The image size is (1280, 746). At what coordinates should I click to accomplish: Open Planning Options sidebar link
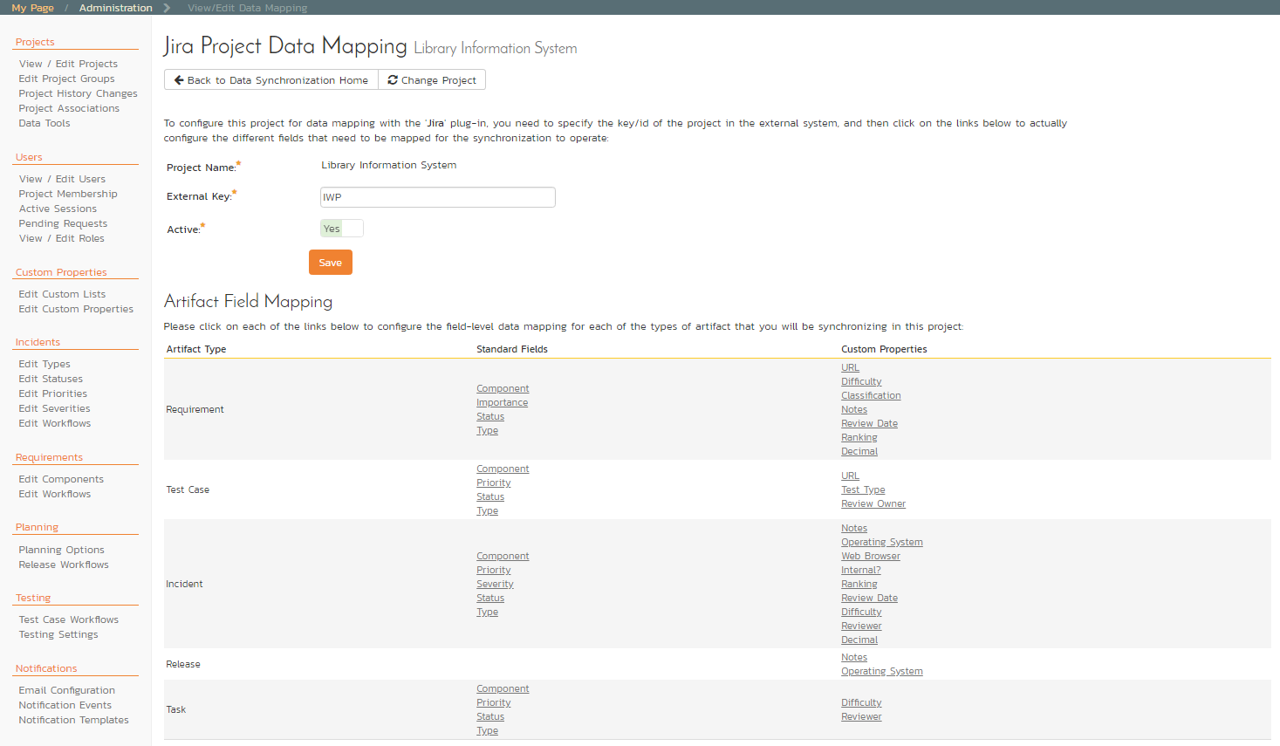61,550
